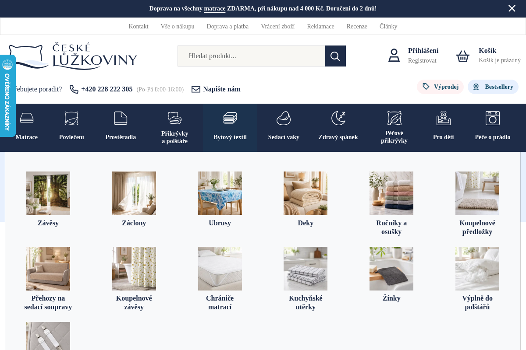This screenshot has height=350, width=526.
Task: Click the Péče o prádlo washing machine icon
Action: 493,118
